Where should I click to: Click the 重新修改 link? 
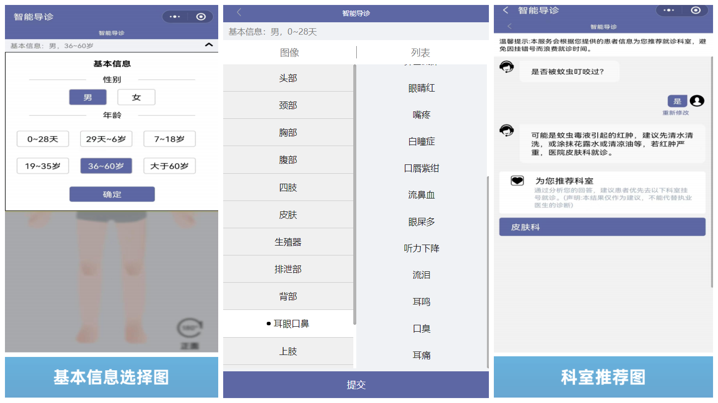pyautogui.click(x=675, y=113)
